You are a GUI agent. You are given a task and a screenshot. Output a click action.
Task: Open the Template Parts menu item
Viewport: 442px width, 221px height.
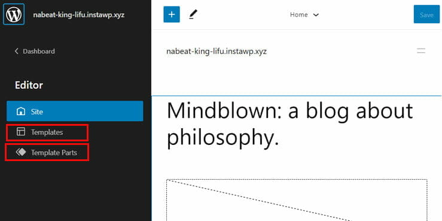[x=47, y=153]
